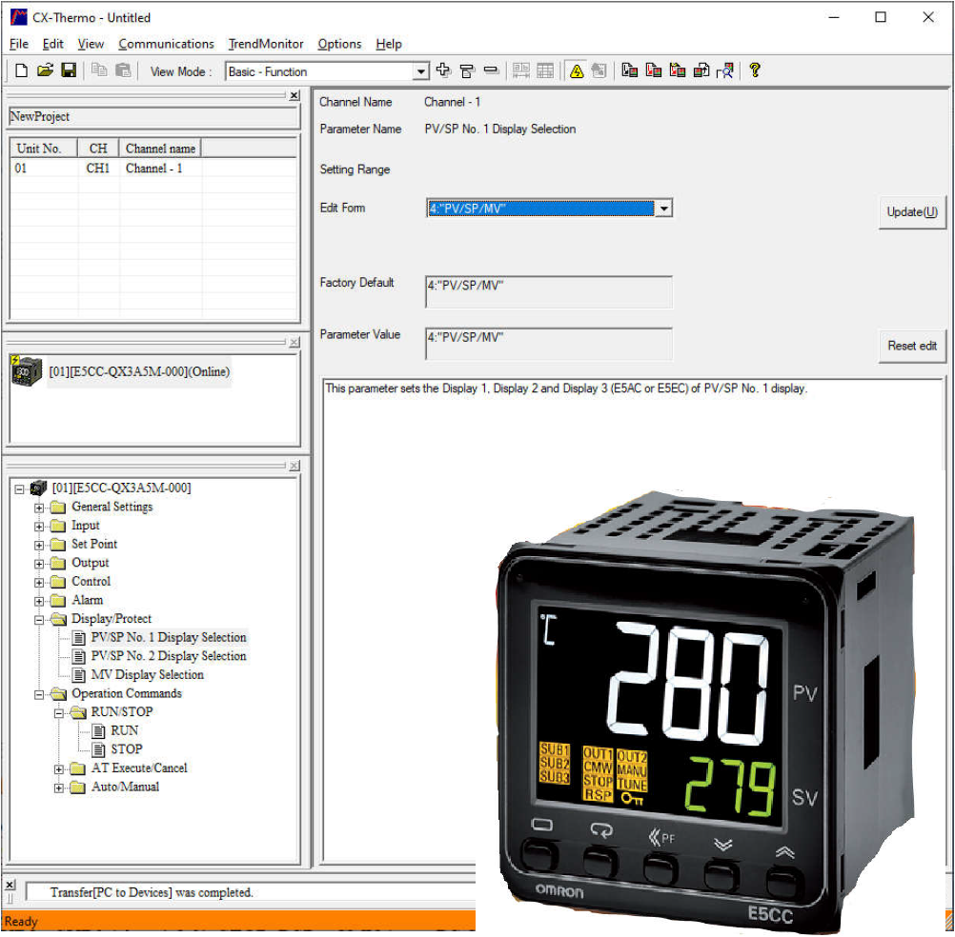Viewport: 955px width, 937px height.
Task: Close the parameter tree panel with its X
Action: (295, 466)
